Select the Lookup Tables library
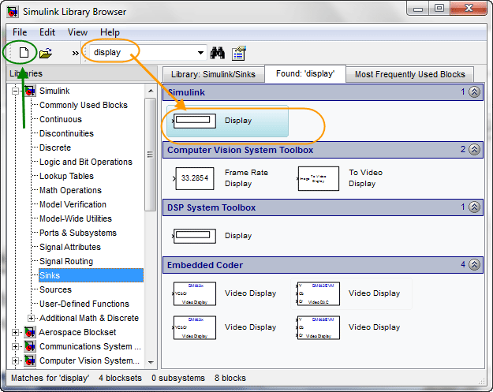This screenshot has height=392, width=493. pyautogui.click(x=66, y=176)
